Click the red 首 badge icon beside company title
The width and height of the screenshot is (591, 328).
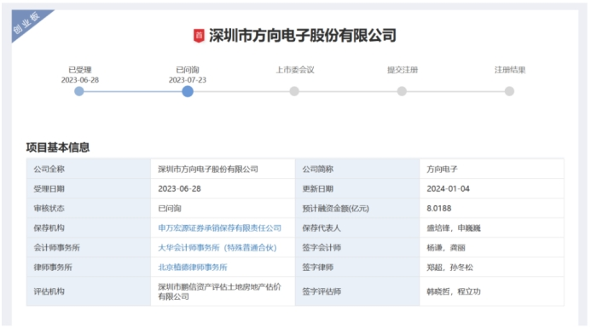(199, 36)
